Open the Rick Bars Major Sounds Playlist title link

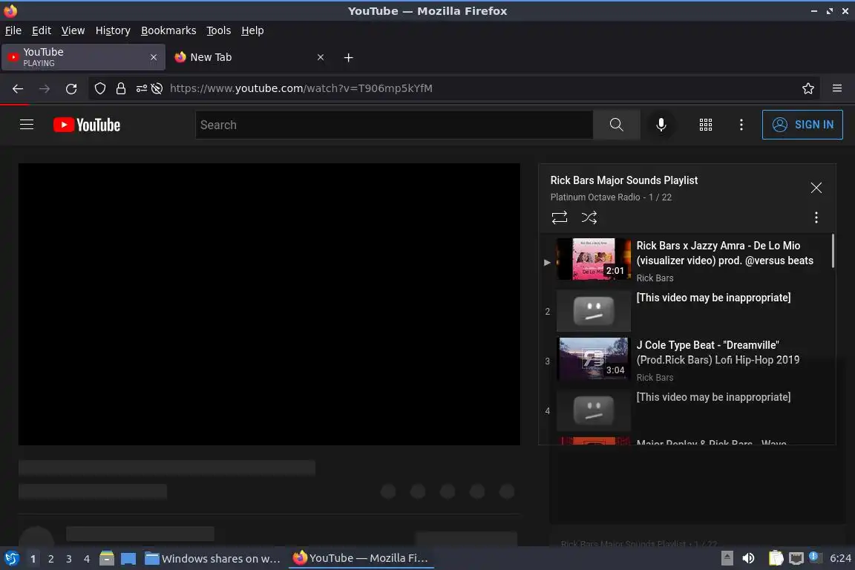pos(623,180)
